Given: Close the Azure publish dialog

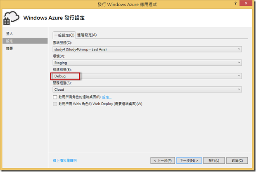Looking at the screenshot, I should (x=246, y=3).
